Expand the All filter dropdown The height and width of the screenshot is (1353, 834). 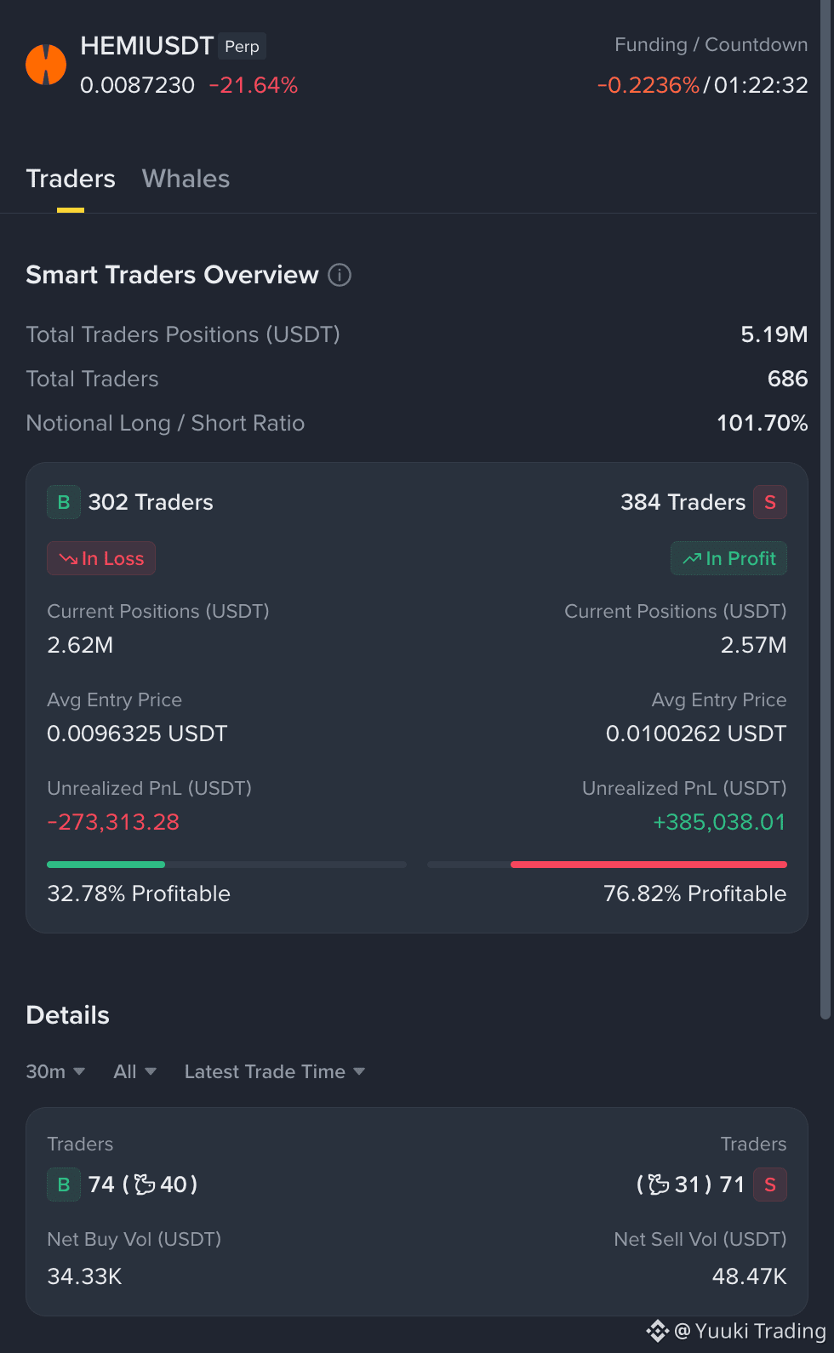(x=134, y=1071)
